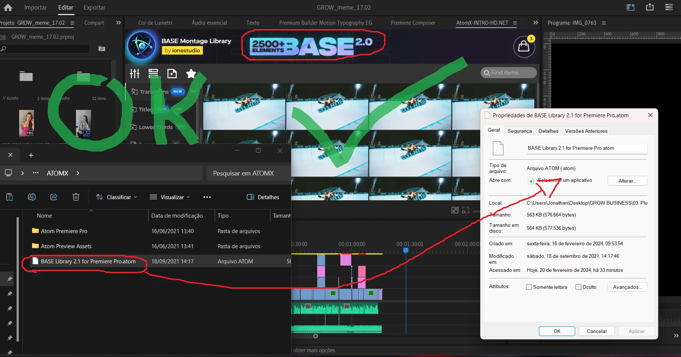Screen dimensions: 681x357
Task: Click the Share icon in Explorer toolbar
Action: click(x=54, y=197)
